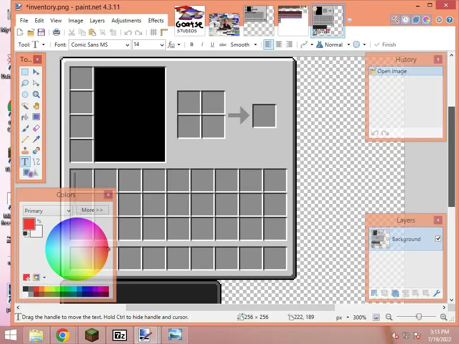The width and height of the screenshot is (459, 344).
Task: Select the Magic Wand tool
Action: pos(25,106)
